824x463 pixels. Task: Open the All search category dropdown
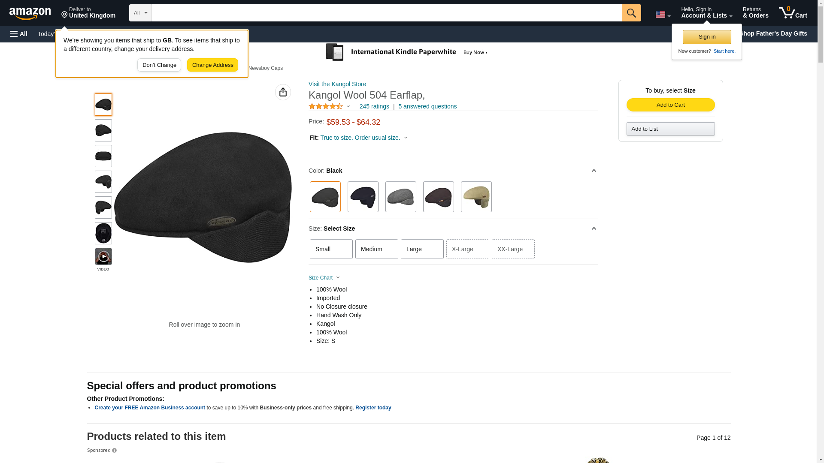click(x=140, y=13)
